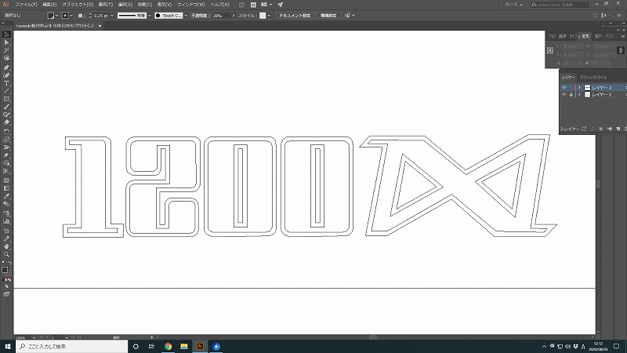The height and width of the screenshot is (353, 627).
Task: Switch to the グラフィックスタイル tab
Action: coord(593,77)
